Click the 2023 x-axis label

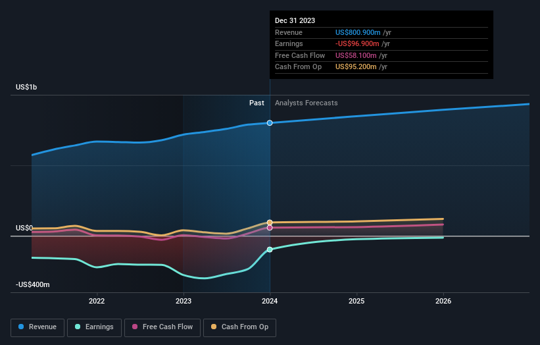click(184, 302)
